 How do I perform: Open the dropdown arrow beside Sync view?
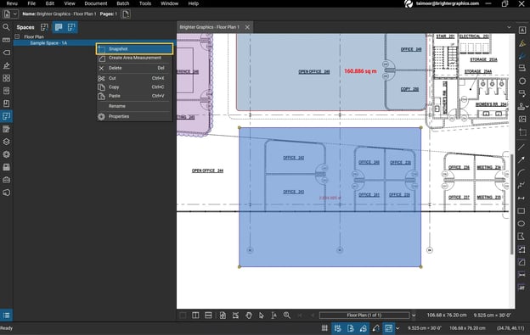coord(397,328)
